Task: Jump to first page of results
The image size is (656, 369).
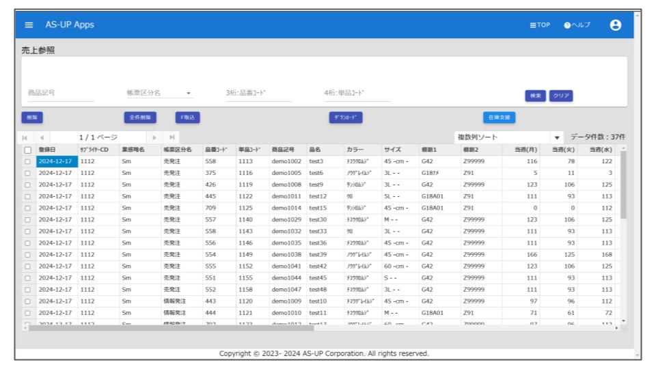Action: [26, 137]
